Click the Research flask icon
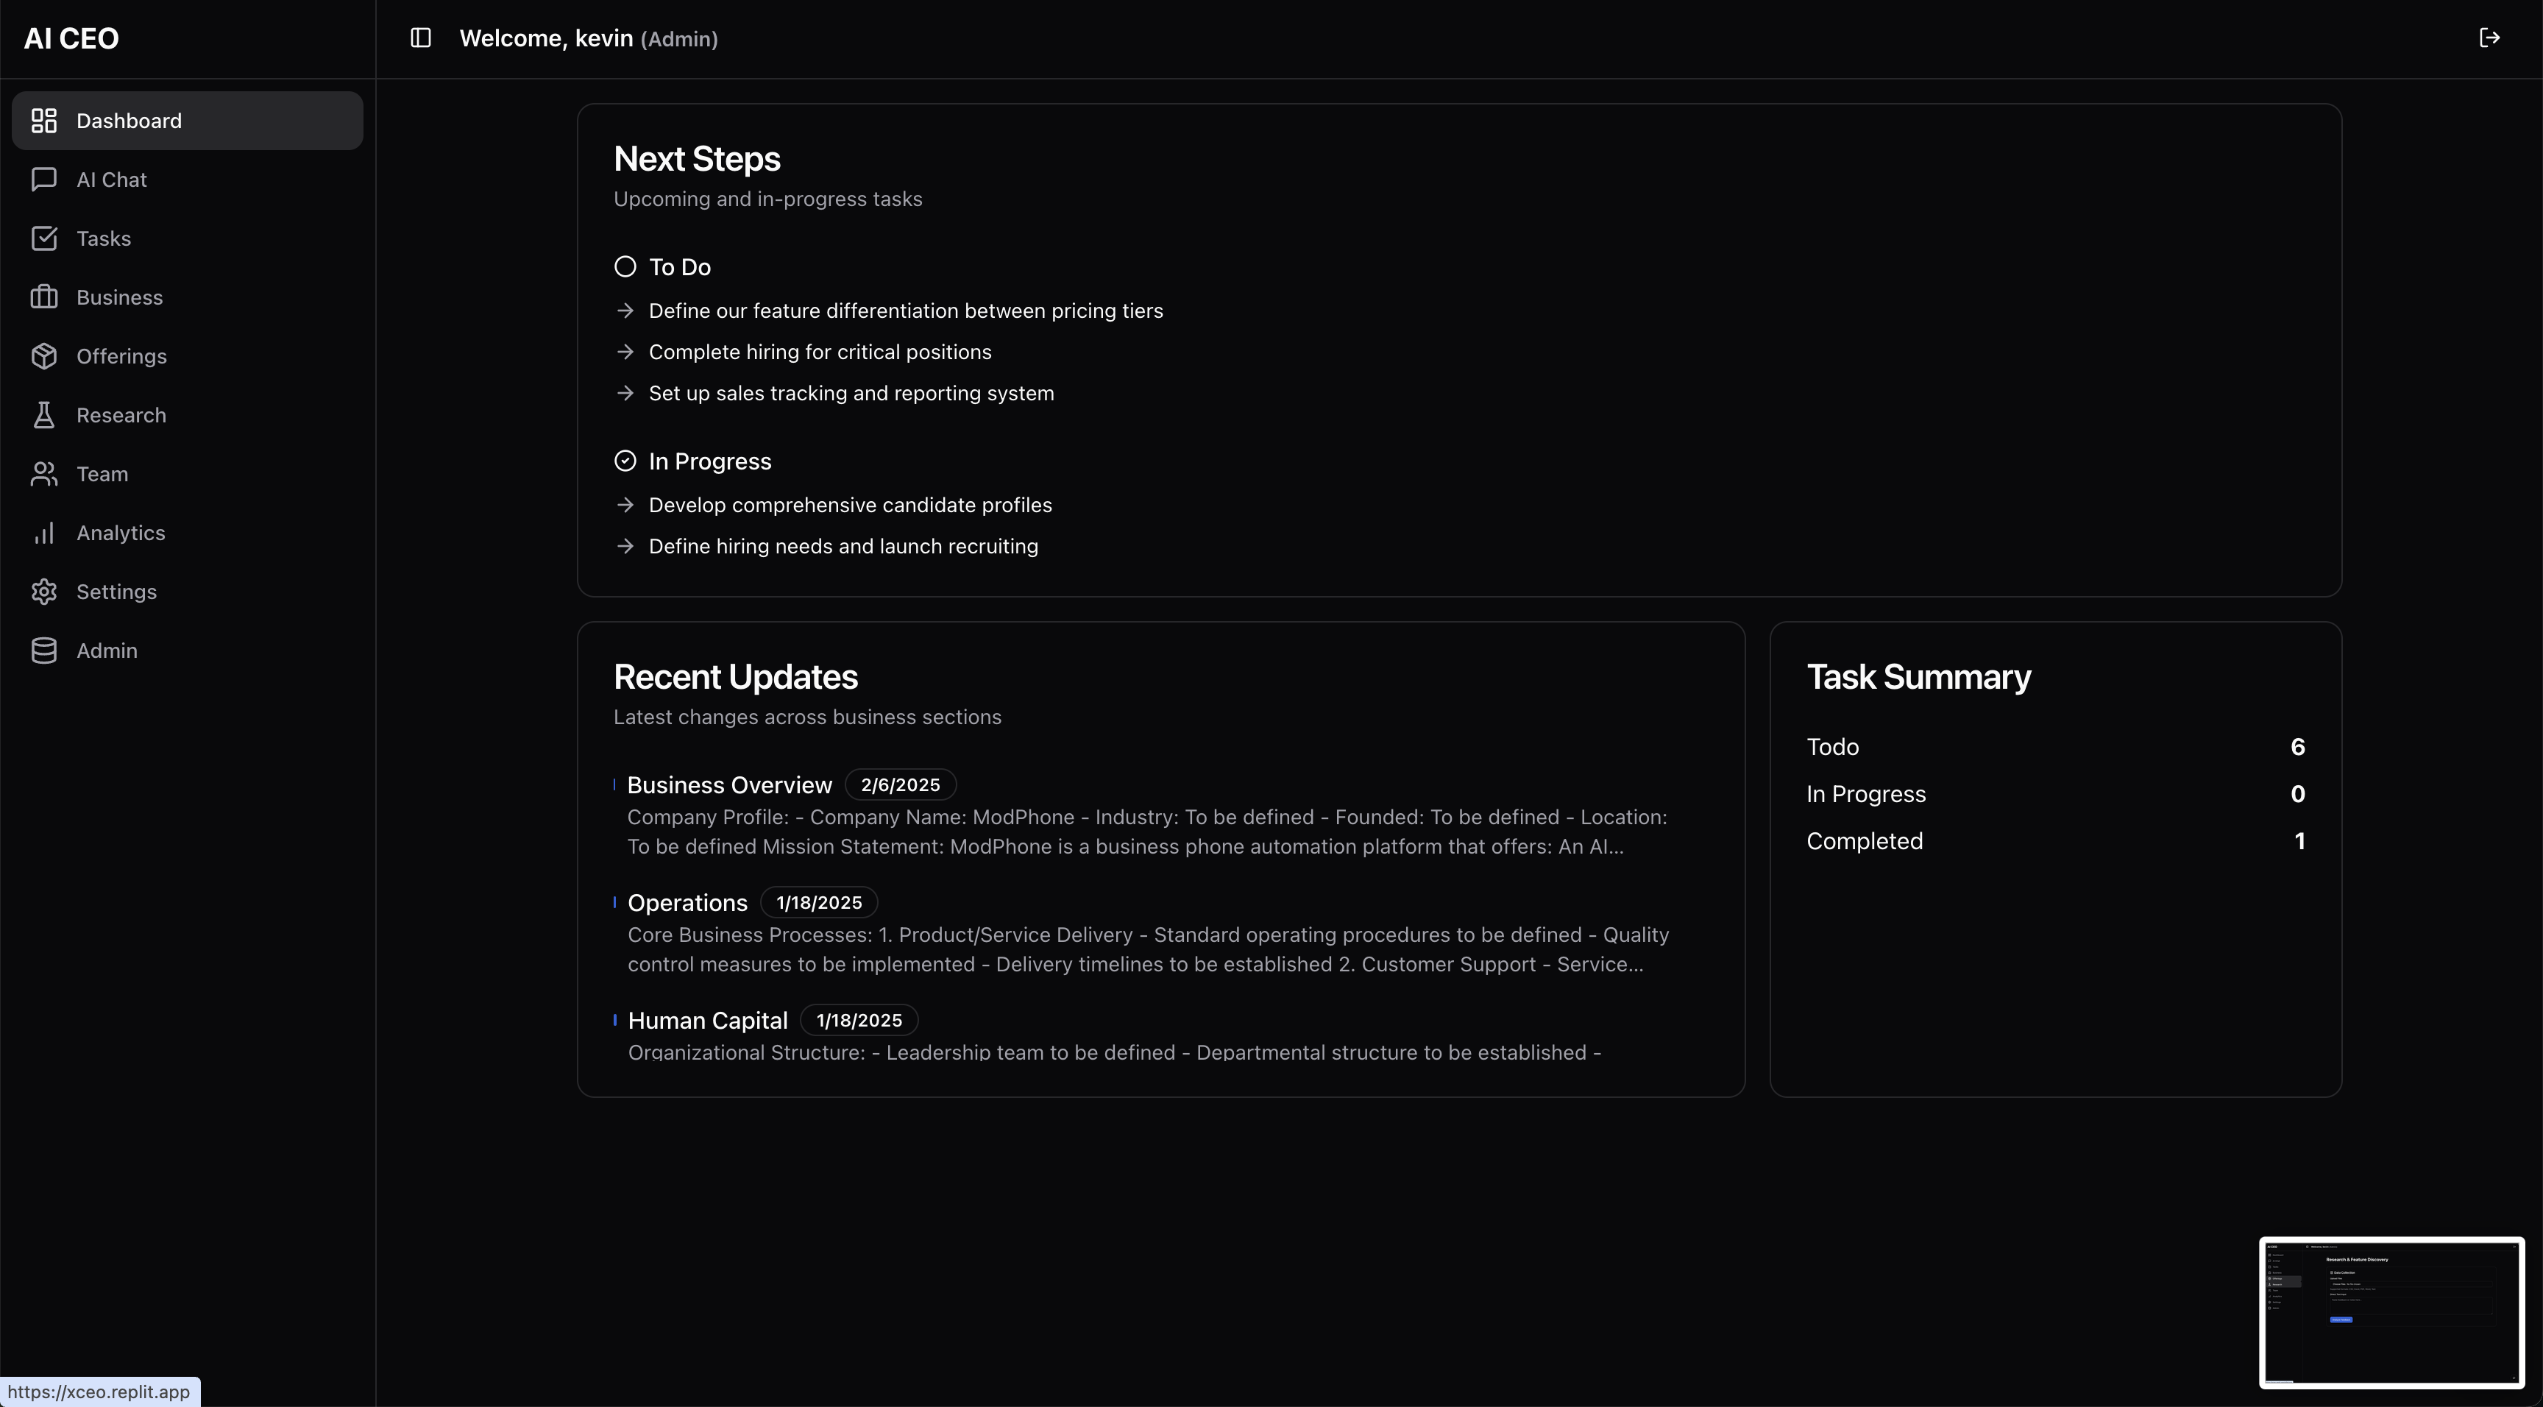 (43, 415)
